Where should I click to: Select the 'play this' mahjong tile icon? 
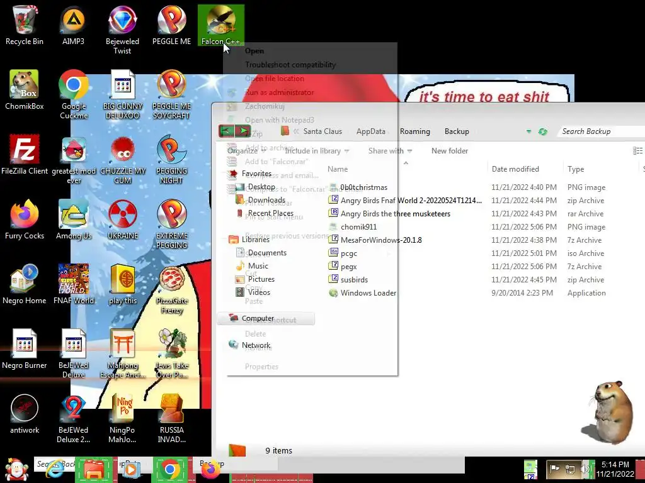pos(123,284)
